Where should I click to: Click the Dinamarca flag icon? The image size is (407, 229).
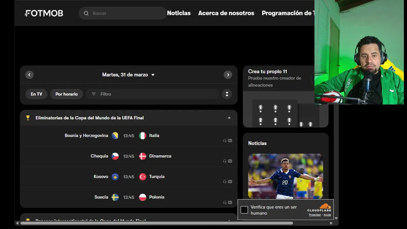point(143,156)
